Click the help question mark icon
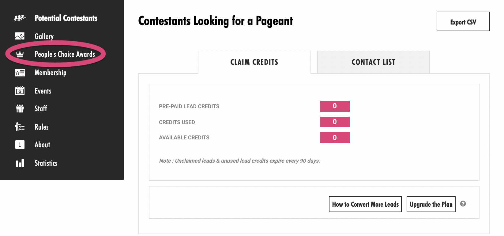This screenshot has height=236, width=504. (x=463, y=204)
